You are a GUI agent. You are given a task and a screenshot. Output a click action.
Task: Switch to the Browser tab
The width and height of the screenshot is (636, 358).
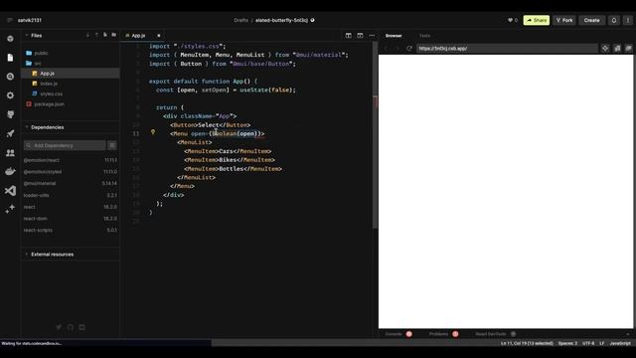(x=394, y=36)
